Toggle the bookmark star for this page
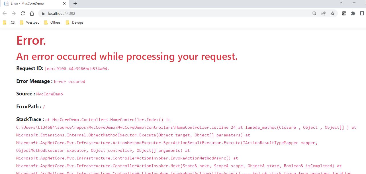 pyautogui.click(x=333, y=13)
